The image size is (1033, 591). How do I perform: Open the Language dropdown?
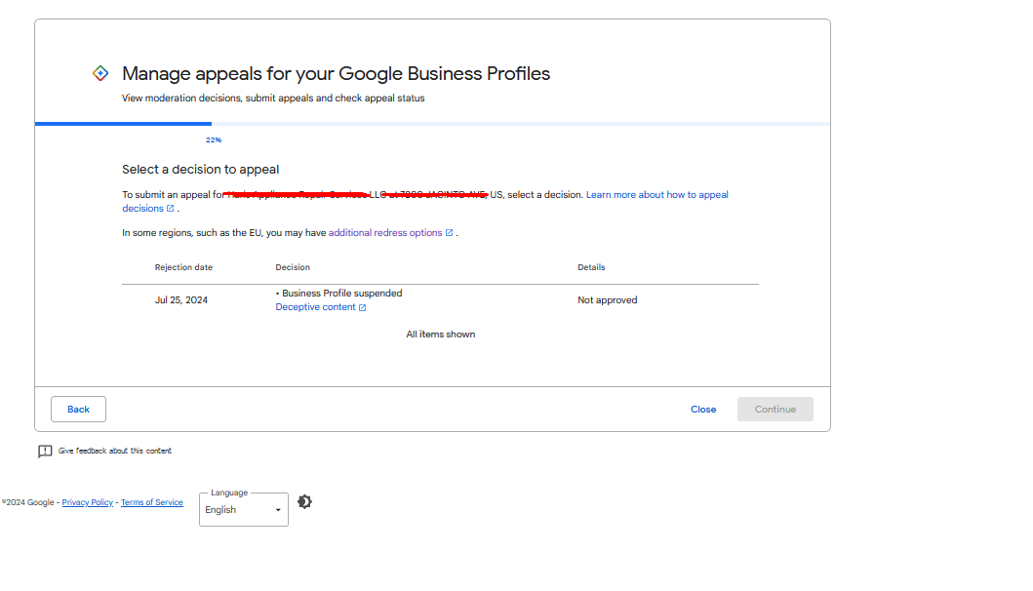[x=244, y=509]
